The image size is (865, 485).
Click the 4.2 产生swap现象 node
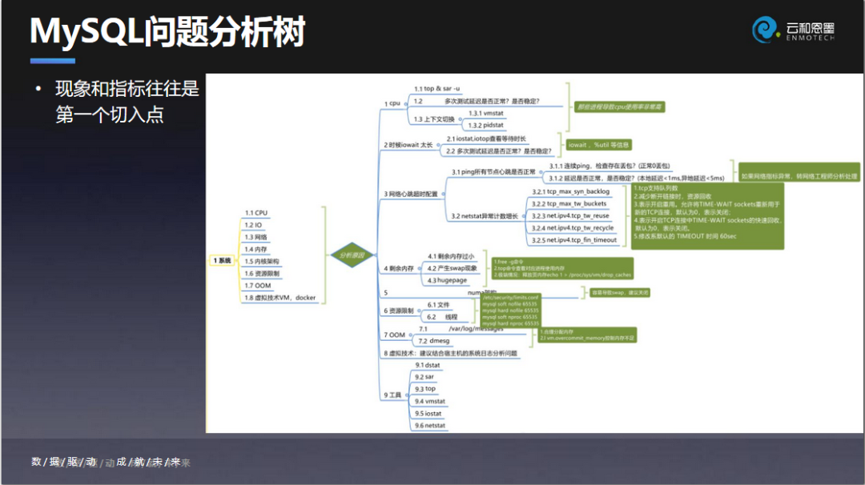click(x=452, y=268)
